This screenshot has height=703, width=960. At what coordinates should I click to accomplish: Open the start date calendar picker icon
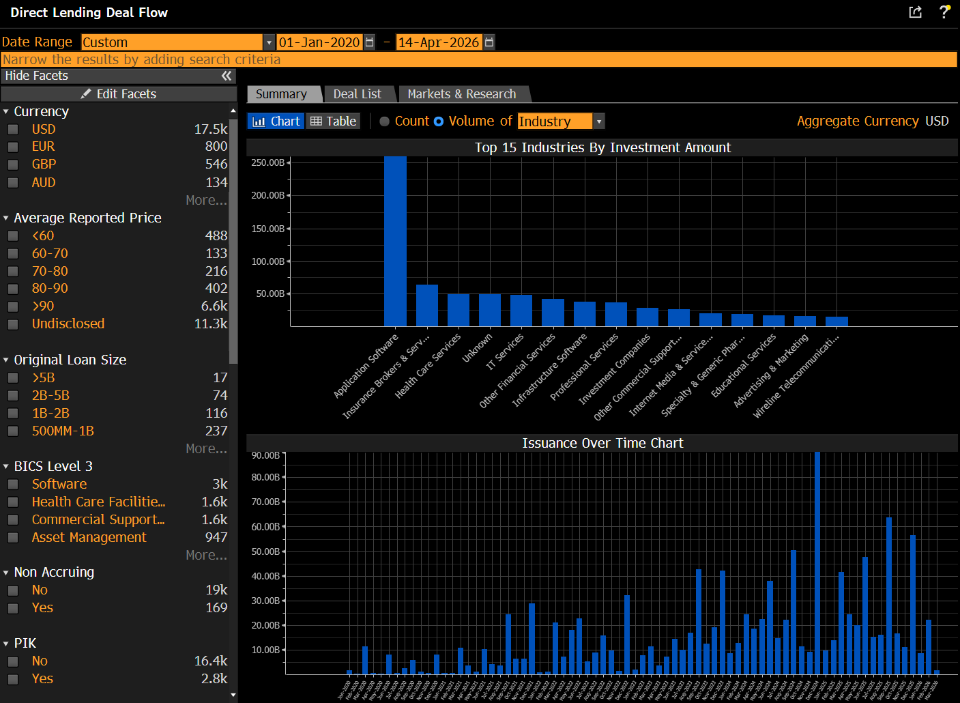click(370, 42)
